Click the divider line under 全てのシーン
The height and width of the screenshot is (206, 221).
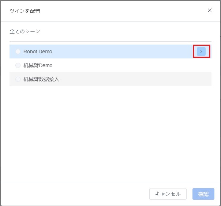[x=110, y=41]
